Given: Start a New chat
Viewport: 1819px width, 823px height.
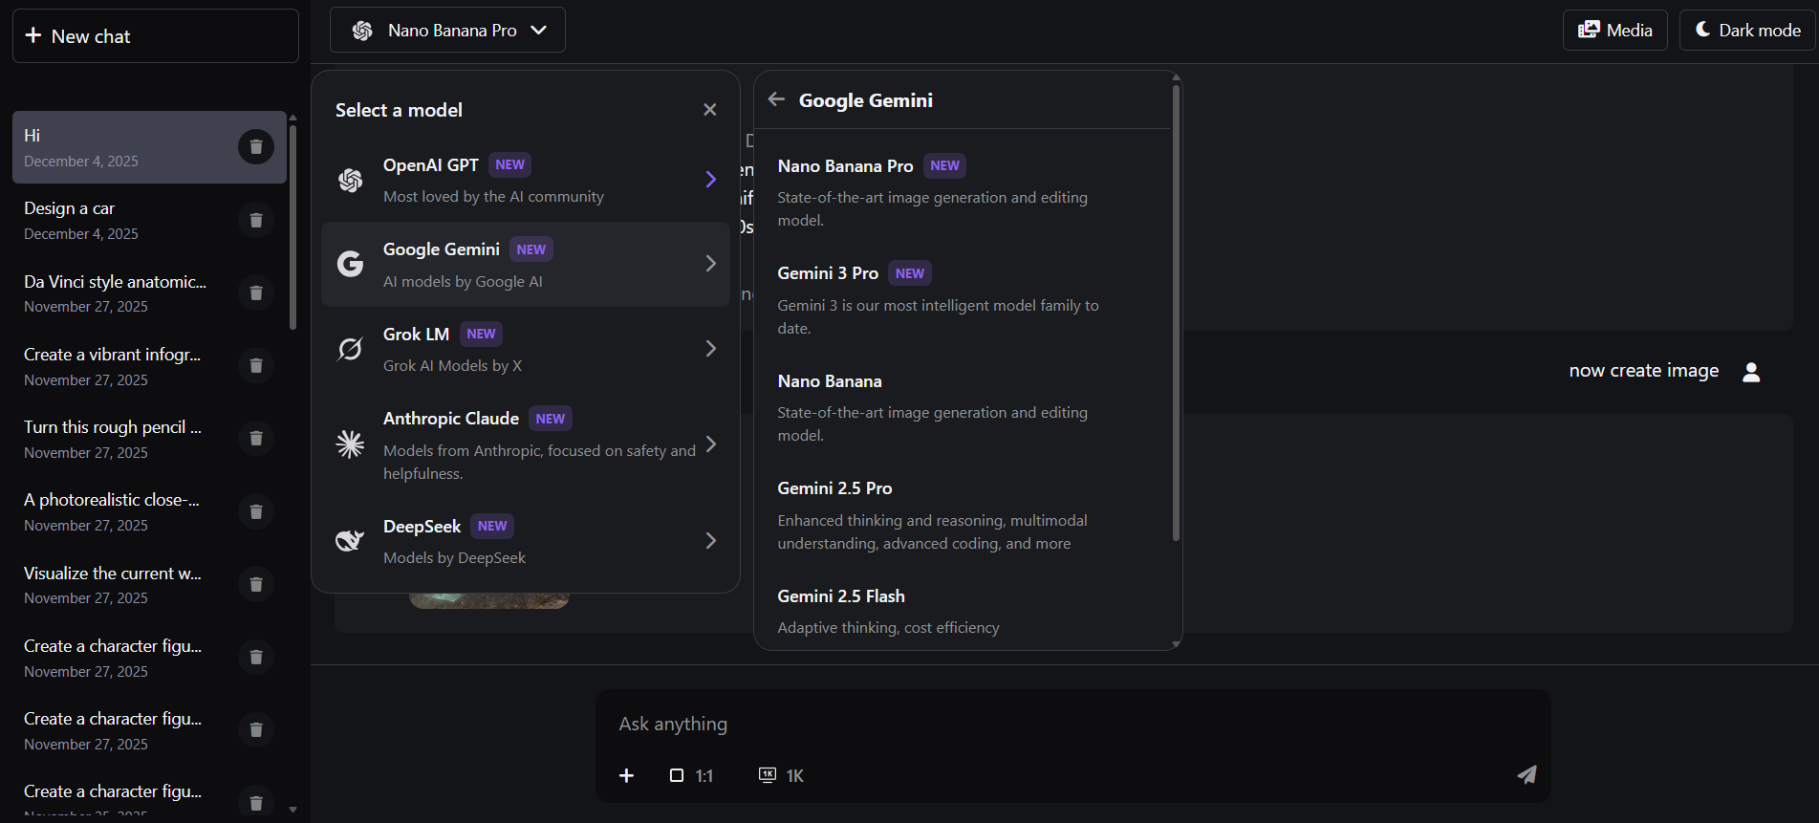Looking at the screenshot, I should 156,36.
